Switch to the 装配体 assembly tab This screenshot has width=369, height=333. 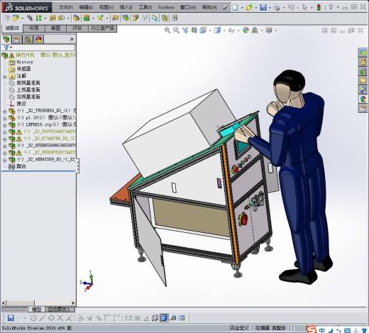tap(12, 28)
